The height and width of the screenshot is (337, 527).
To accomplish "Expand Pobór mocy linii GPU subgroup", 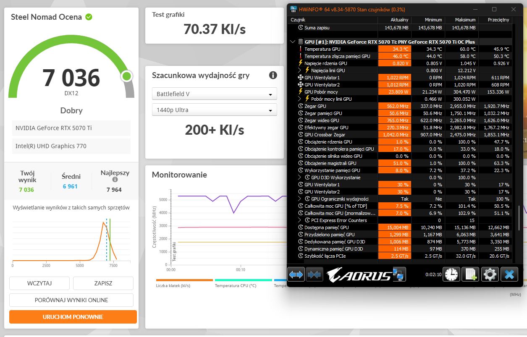I will [300, 99].
